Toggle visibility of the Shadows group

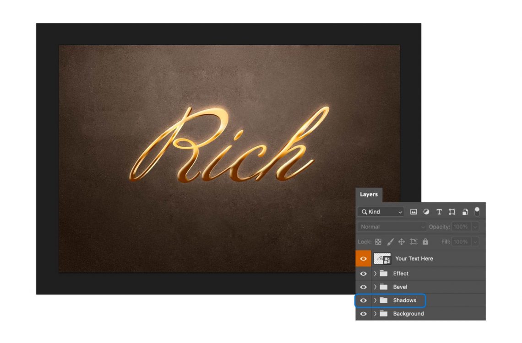[363, 300]
